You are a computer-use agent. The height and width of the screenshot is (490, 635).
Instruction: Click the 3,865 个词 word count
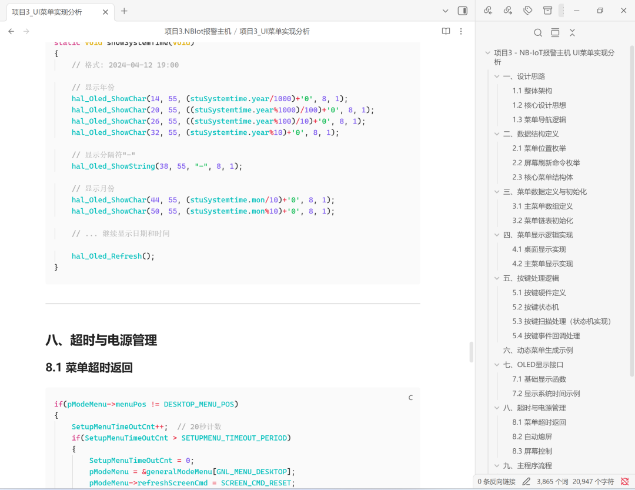point(551,482)
